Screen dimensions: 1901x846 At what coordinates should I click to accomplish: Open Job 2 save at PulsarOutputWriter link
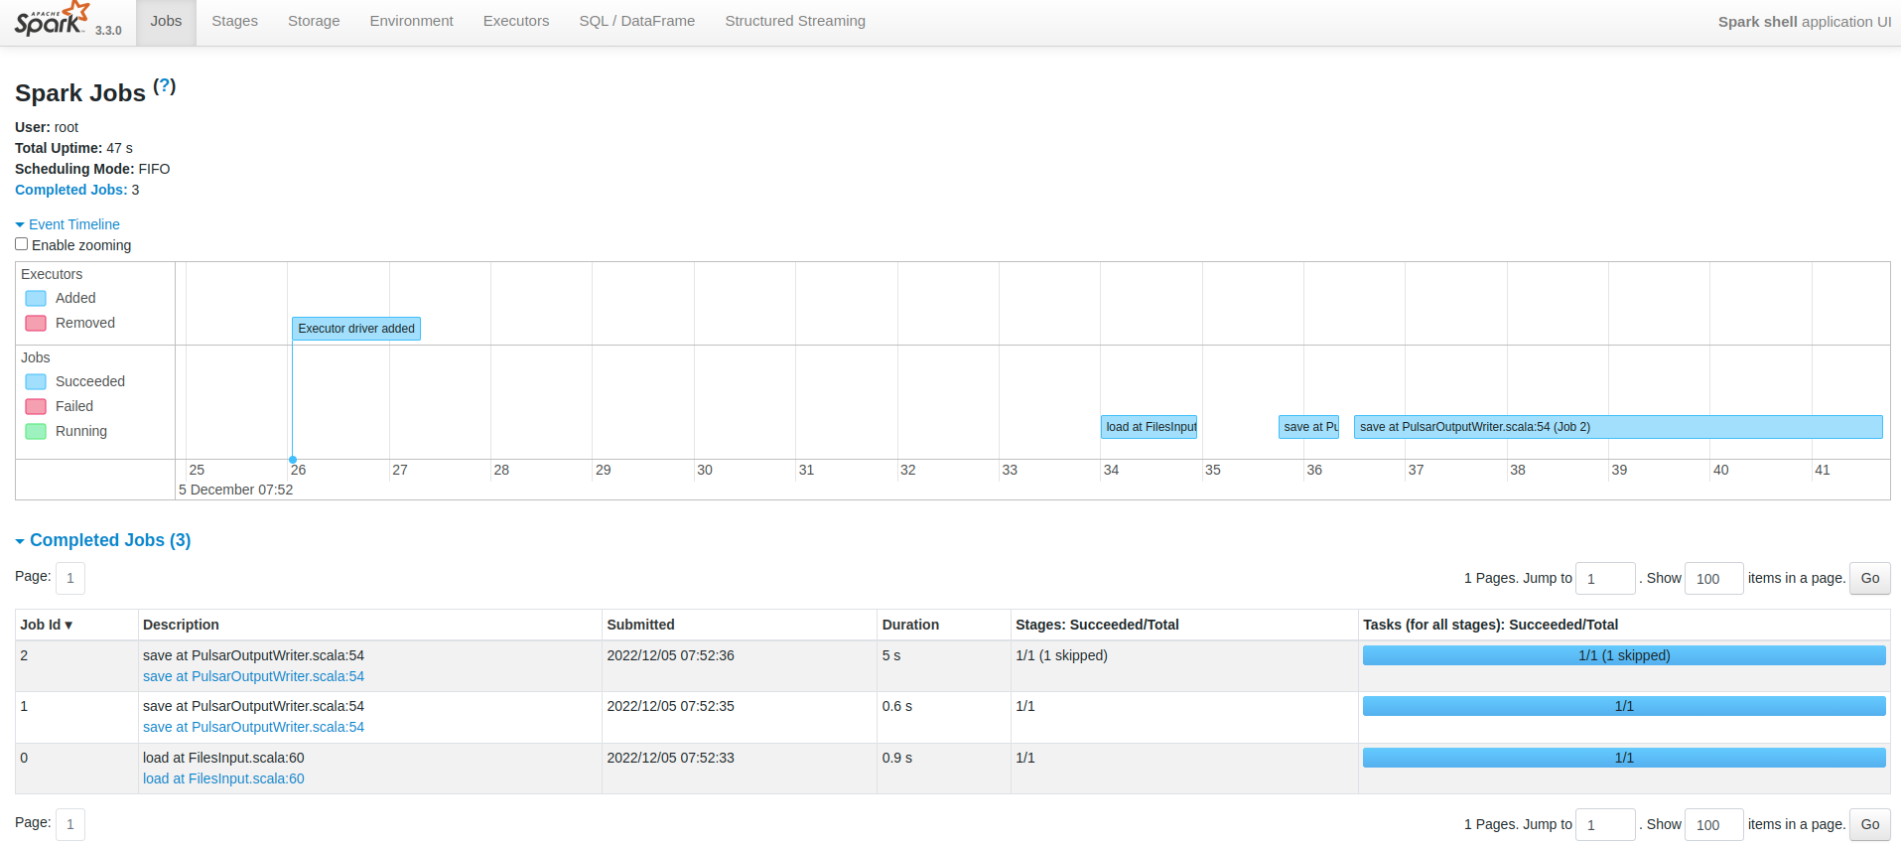click(x=253, y=676)
